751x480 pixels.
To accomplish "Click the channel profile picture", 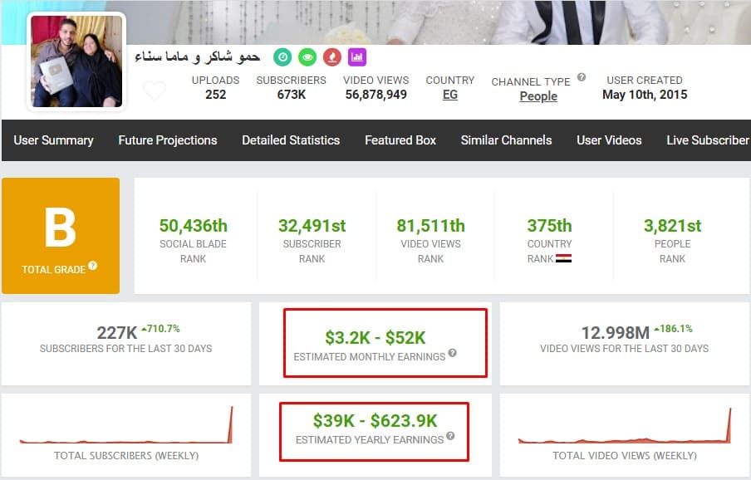I will (76, 61).
